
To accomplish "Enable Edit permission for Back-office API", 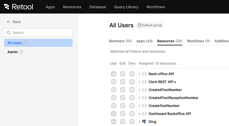I will [123, 74].
